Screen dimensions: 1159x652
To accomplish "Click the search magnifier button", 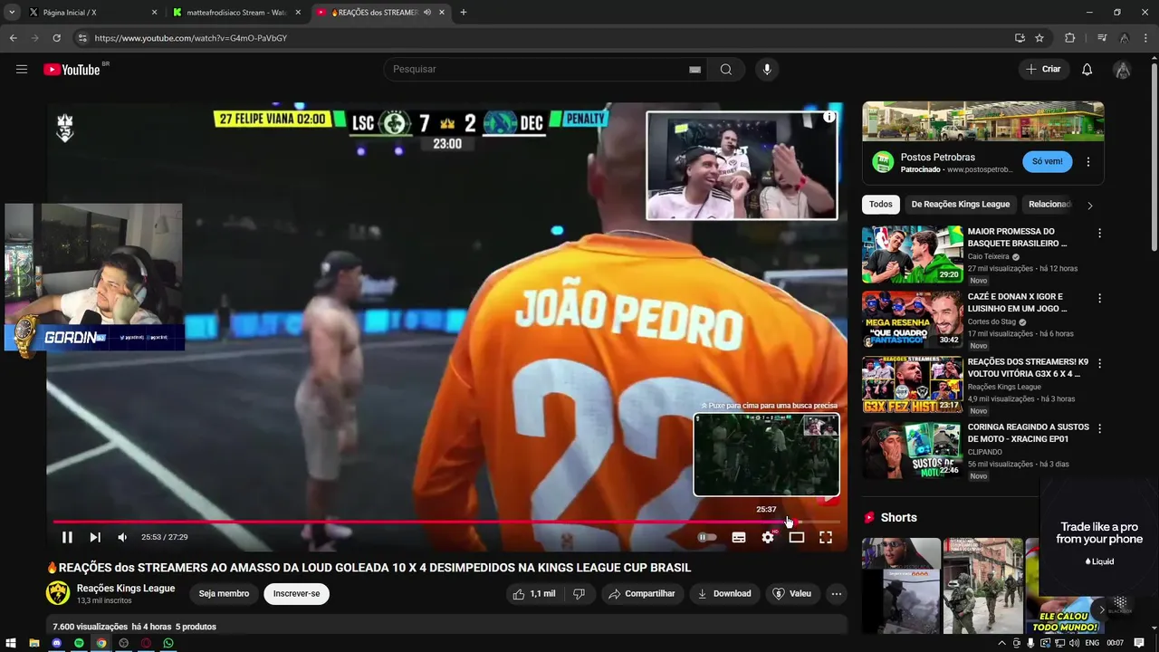I will [726, 70].
